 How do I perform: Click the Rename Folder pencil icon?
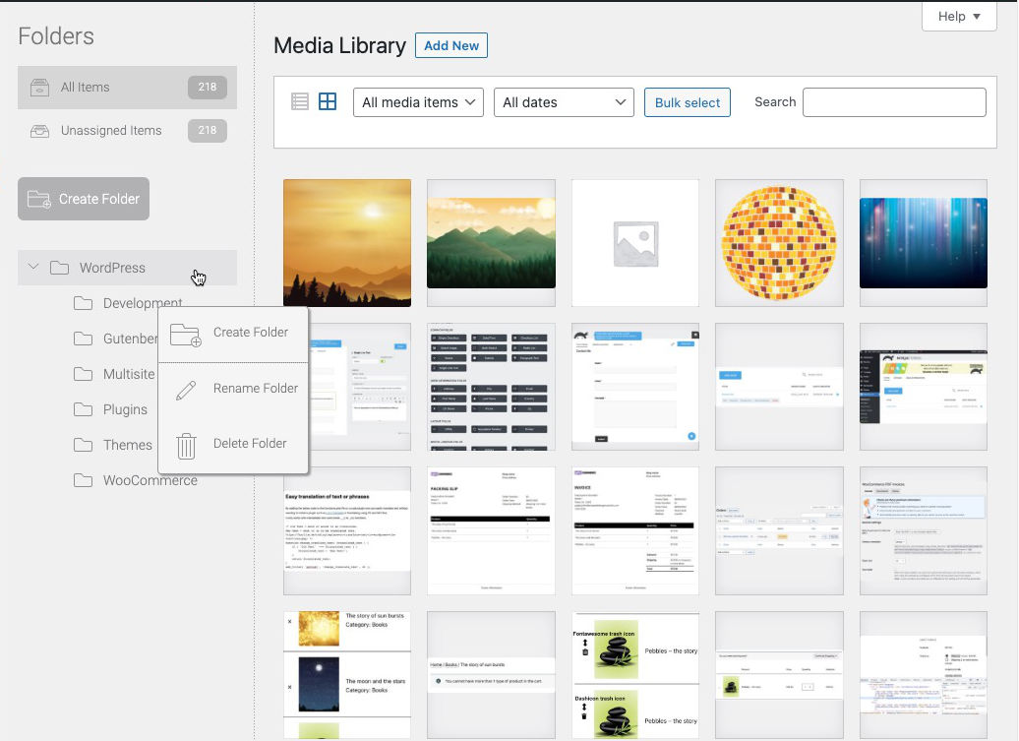click(x=186, y=388)
